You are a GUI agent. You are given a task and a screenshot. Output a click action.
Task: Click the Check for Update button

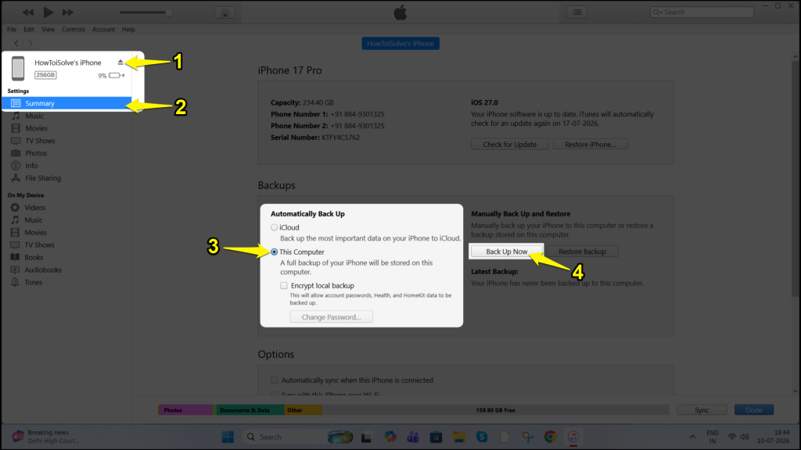tap(510, 145)
